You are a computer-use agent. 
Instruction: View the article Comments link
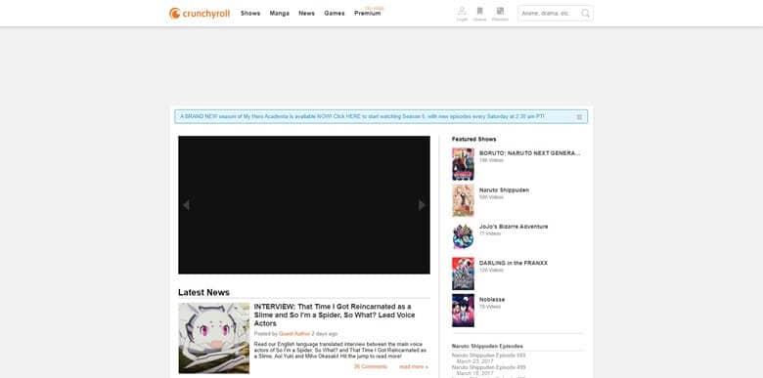[x=371, y=367]
